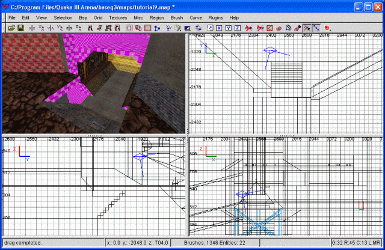Screen dimensions: 385x250
Task: Put caps on the current patch
Action: tap(297, 28)
